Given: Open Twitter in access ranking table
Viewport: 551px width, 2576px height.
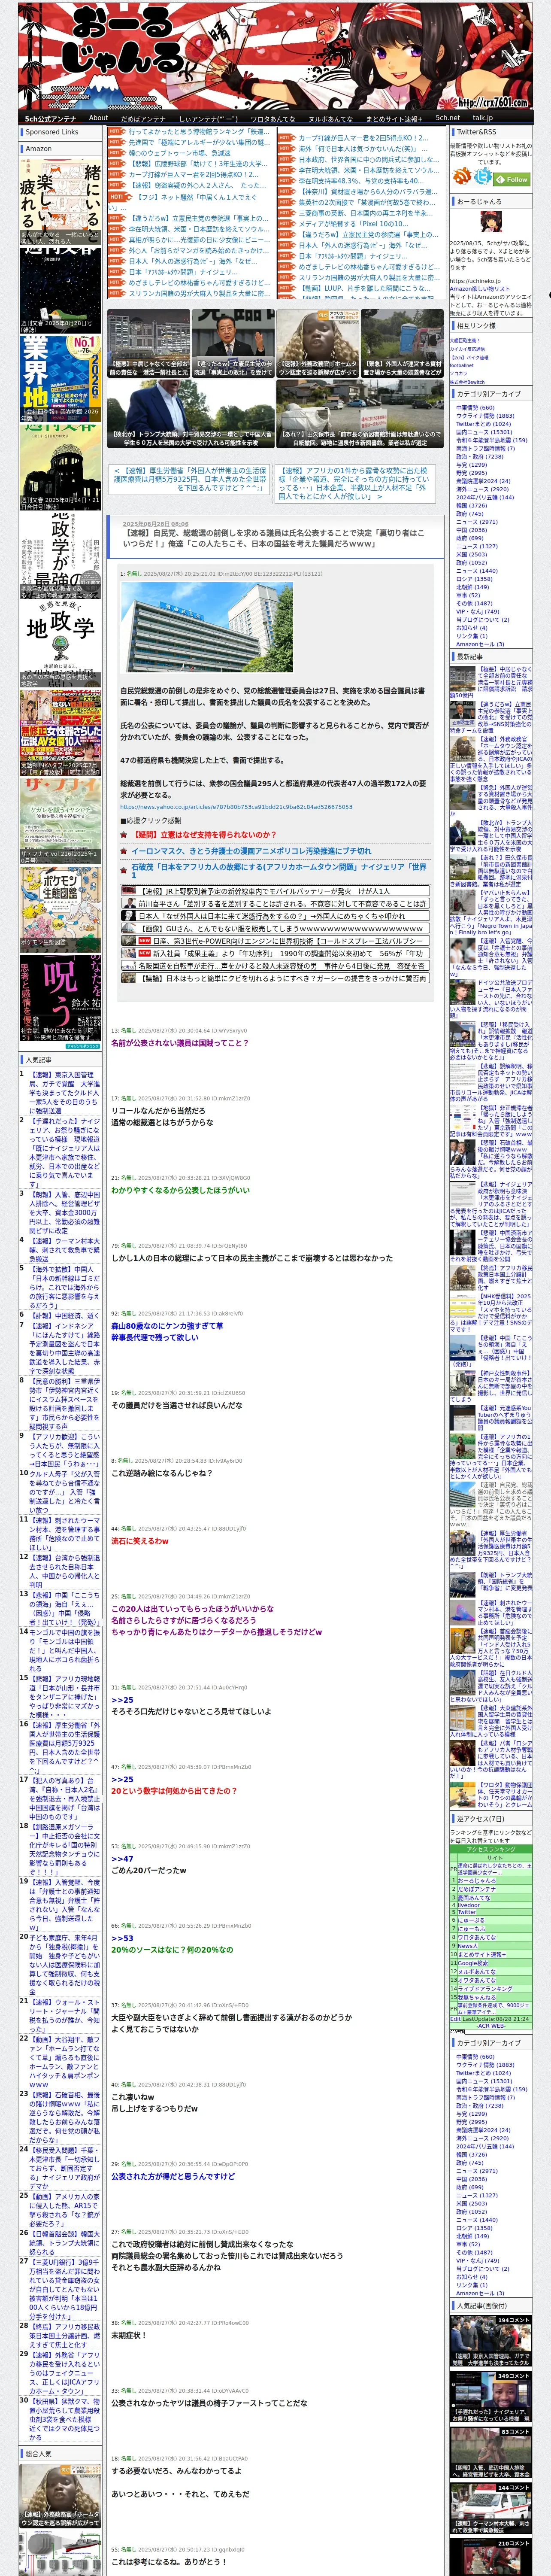Looking at the screenshot, I should (x=467, y=1912).
